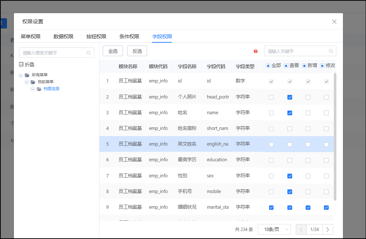
Task: Click the 反选 invert-selection button
Action: coord(137,51)
